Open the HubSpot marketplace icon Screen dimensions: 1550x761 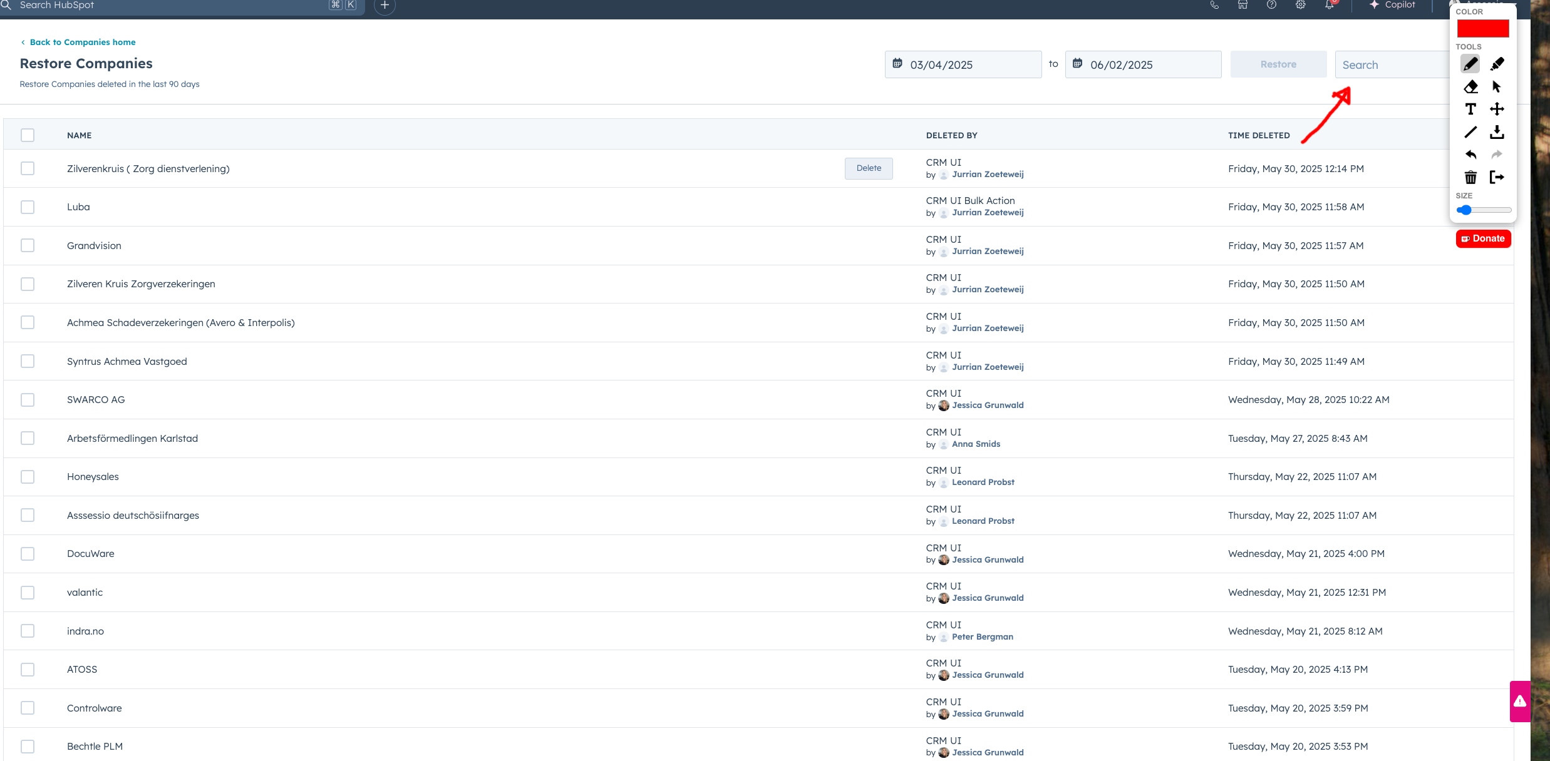1243,5
